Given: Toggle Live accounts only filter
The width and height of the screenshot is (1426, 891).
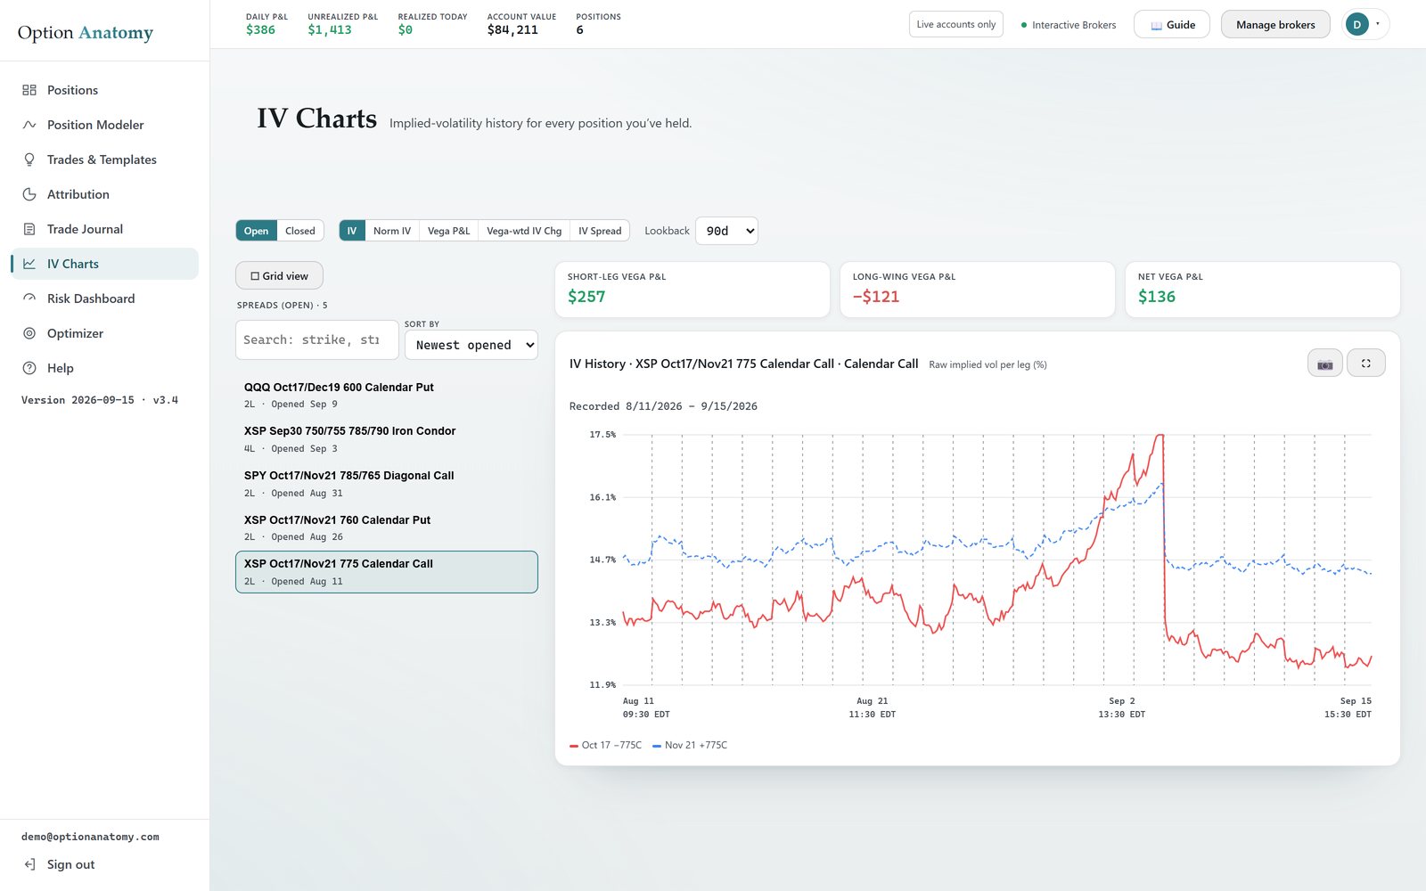Looking at the screenshot, I should pos(956,24).
